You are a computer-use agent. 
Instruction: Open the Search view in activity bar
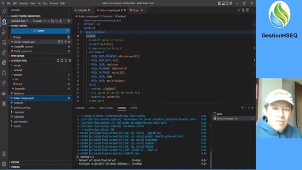[x=4, y=11]
